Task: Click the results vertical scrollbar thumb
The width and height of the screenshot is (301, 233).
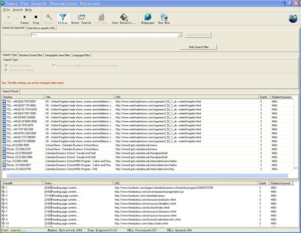Action: click(x=295, y=168)
